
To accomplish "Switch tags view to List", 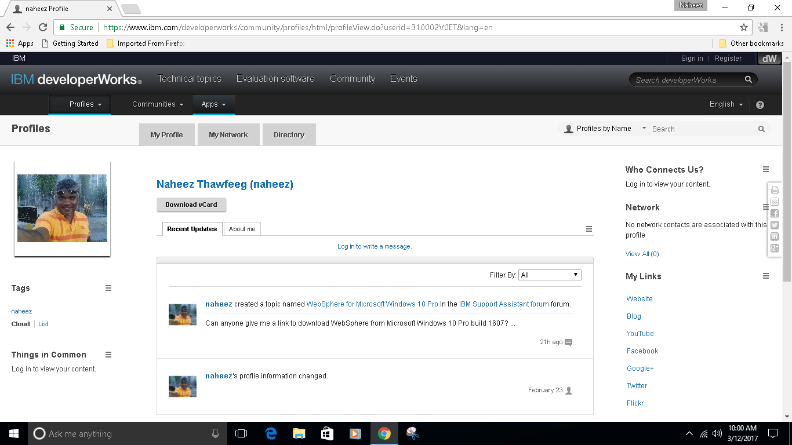I will (x=43, y=324).
